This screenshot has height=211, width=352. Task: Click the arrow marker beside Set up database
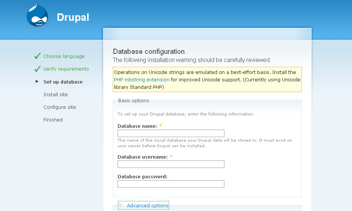(x=37, y=81)
